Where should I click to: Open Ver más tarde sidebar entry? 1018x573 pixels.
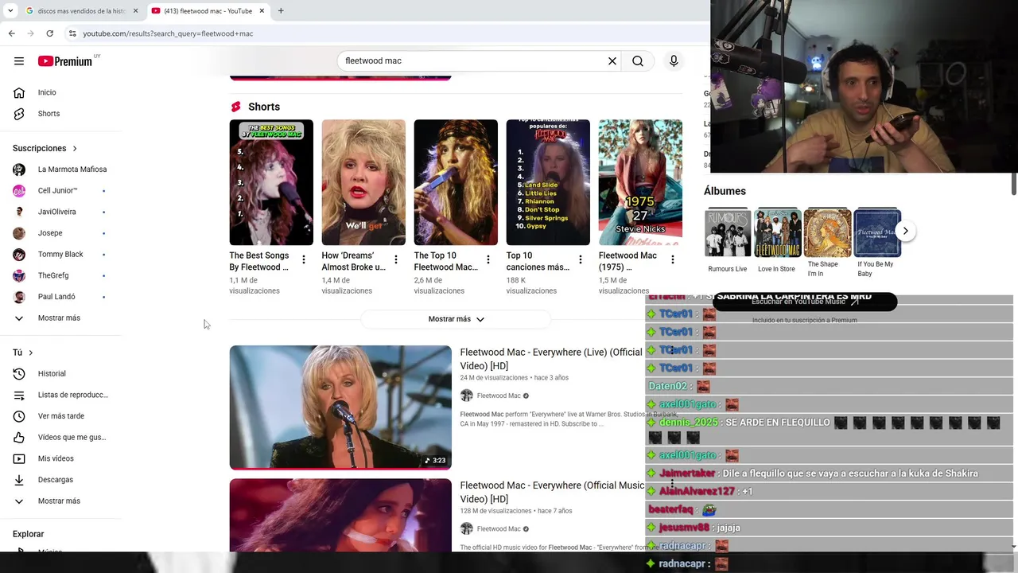(x=60, y=416)
